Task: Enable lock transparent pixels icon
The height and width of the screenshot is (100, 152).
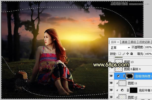Action: pyautogui.click(x=119, y=54)
